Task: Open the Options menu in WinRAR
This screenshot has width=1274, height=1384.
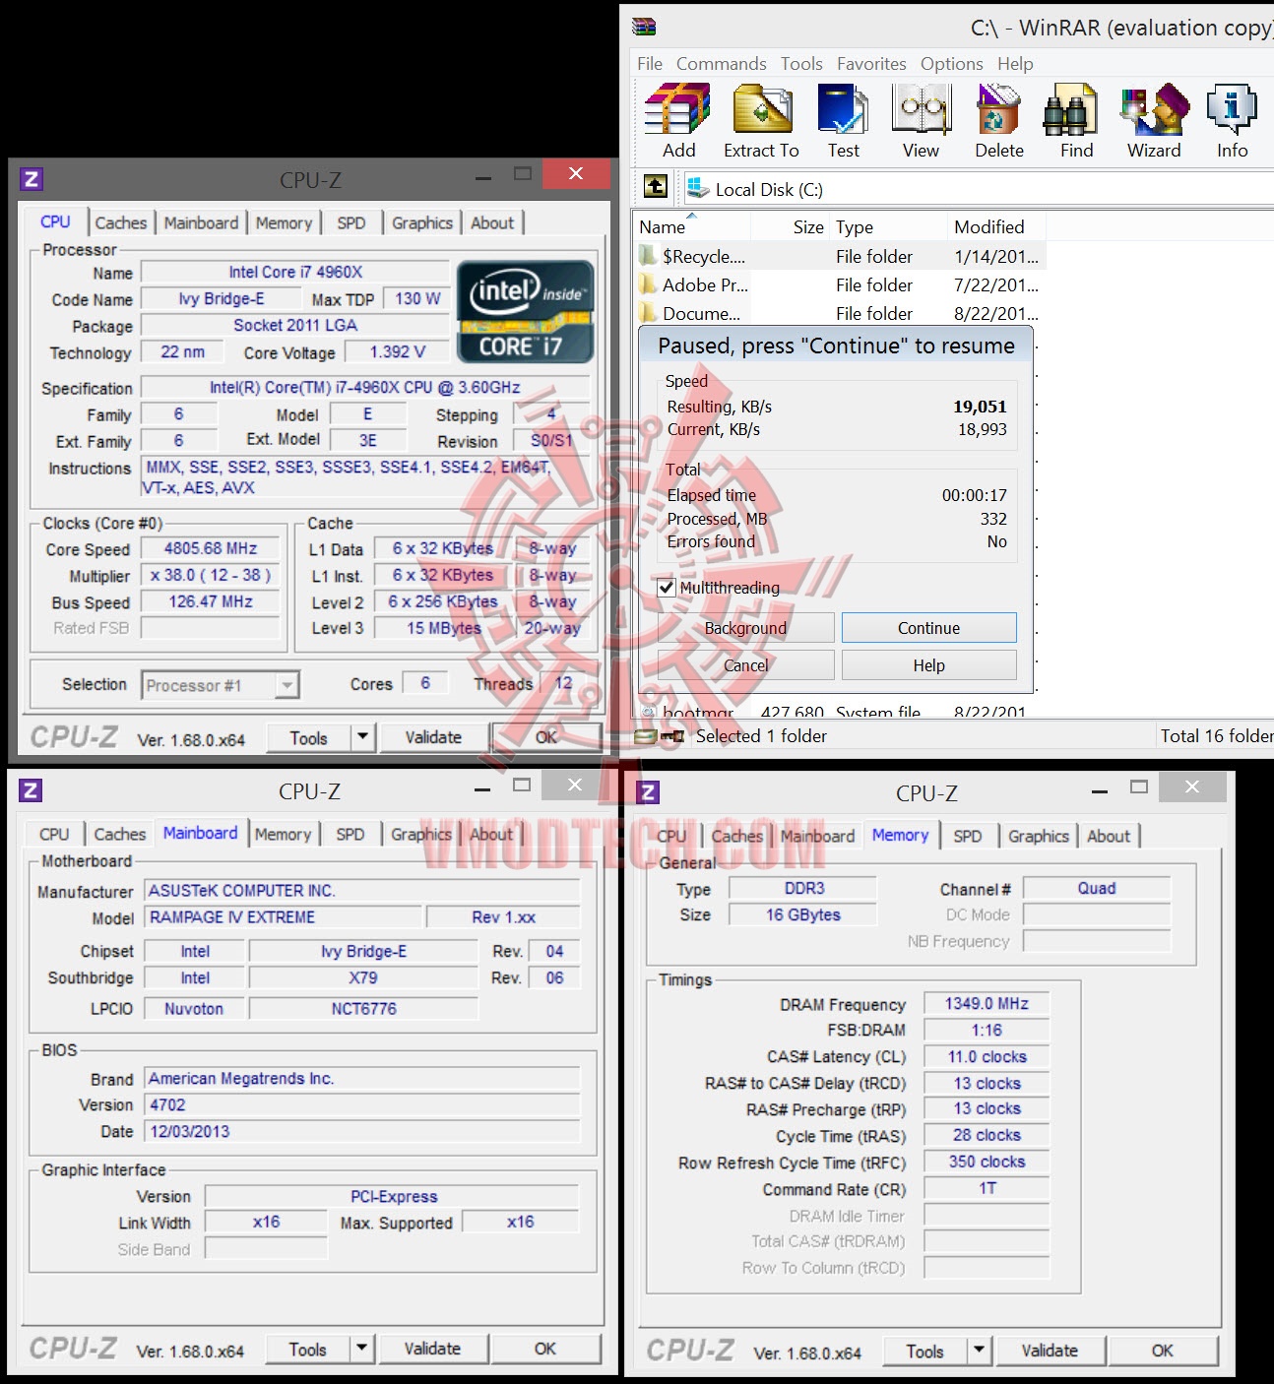Action: point(951,64)
